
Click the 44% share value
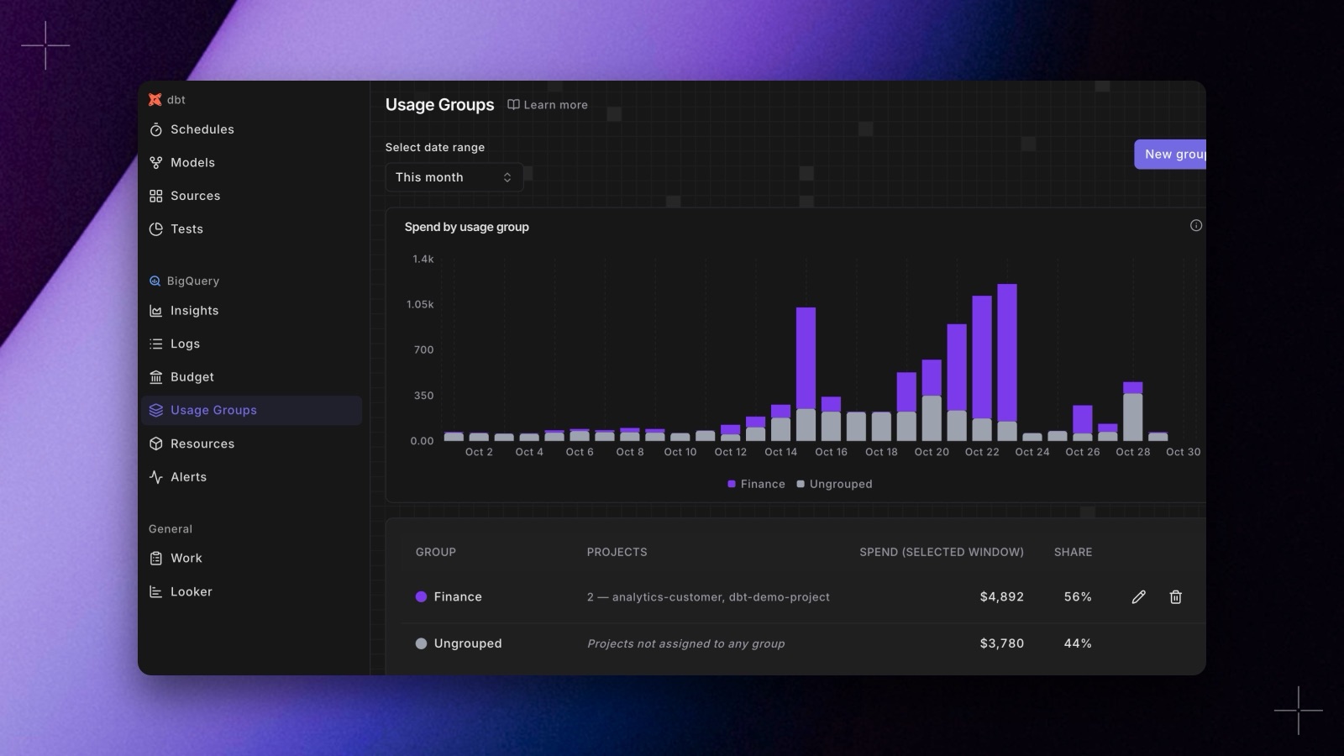pyautogui.click(x=1078, y=643)
